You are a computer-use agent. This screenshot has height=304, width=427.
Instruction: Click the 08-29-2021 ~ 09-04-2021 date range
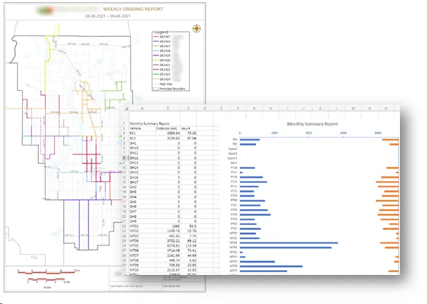107,16
